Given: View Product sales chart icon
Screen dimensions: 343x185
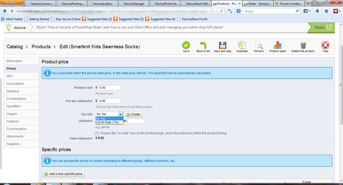Looking at the screenshot, I should click(x=277, y=45).
